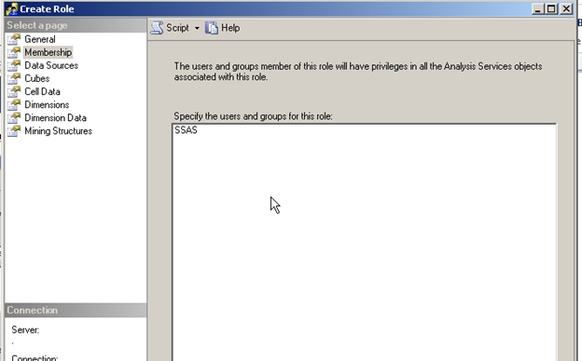Go to the Cubes page
Viewport: 582px width, 361px height.
pyautogui.click(x=36, y=78)
